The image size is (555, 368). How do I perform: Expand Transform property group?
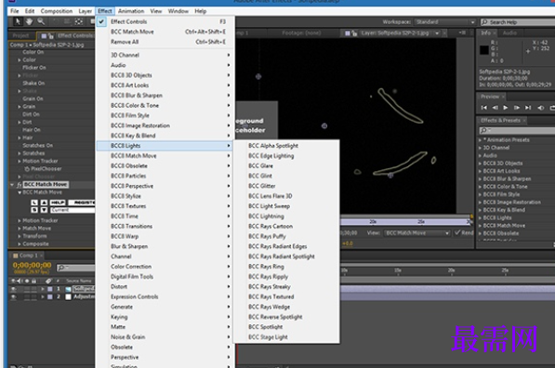click(20, 236)
